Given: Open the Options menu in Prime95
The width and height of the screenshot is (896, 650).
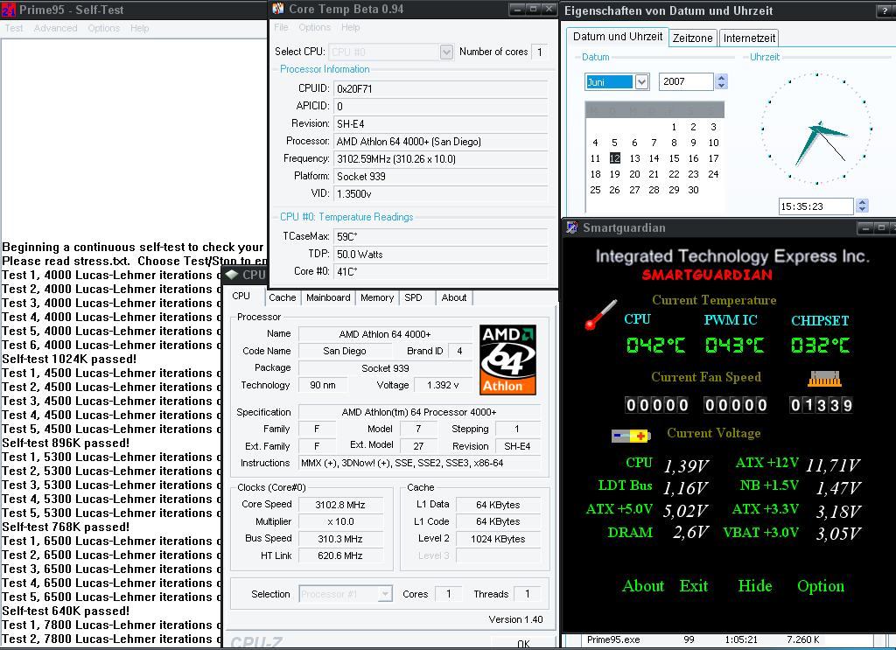Looking at the screenshot, I should tap(103, 28).
